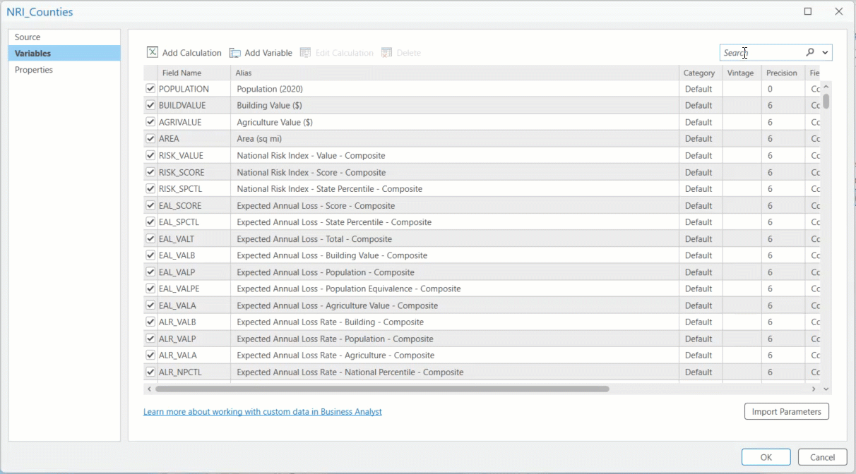Screen dimensions: 856x474
Task: Toggle the ALR_NPCTL checkbox
Action: point(150,372)
